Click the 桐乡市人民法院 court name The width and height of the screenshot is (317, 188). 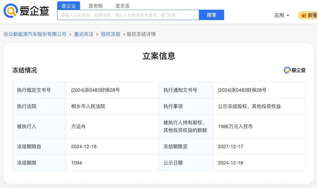coord(88,106)
